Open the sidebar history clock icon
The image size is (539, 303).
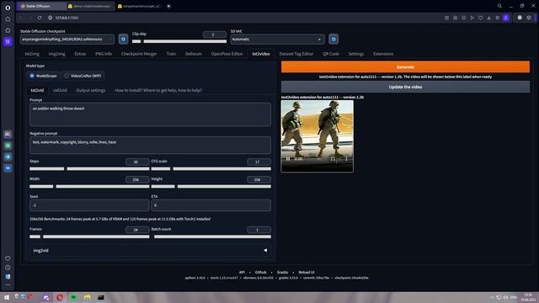(x=8, y=268)
